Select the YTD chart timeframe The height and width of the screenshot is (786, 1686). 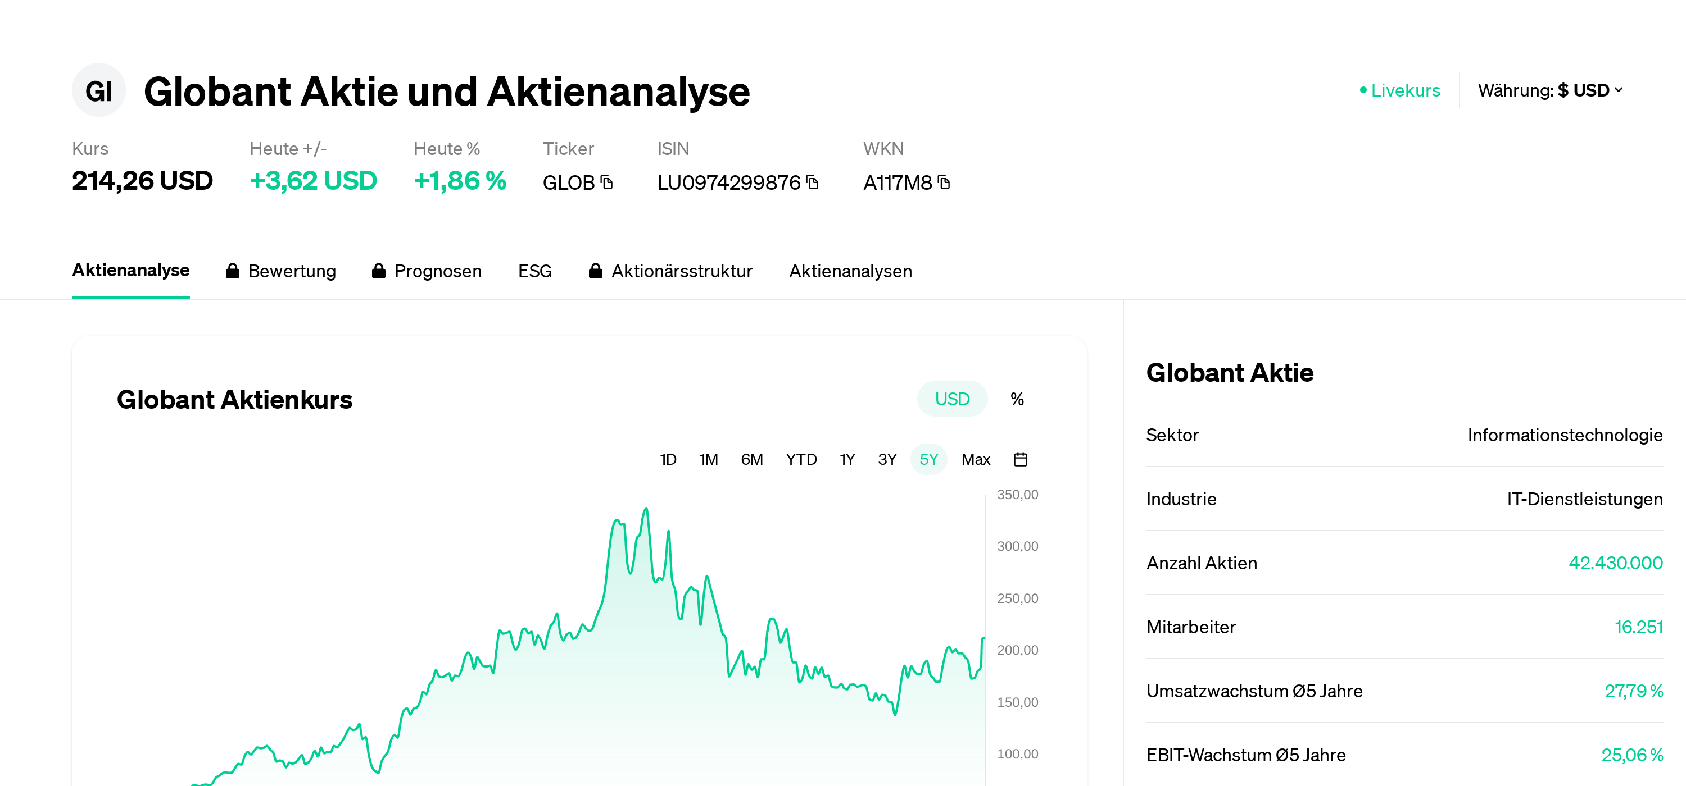coord(800,460)
